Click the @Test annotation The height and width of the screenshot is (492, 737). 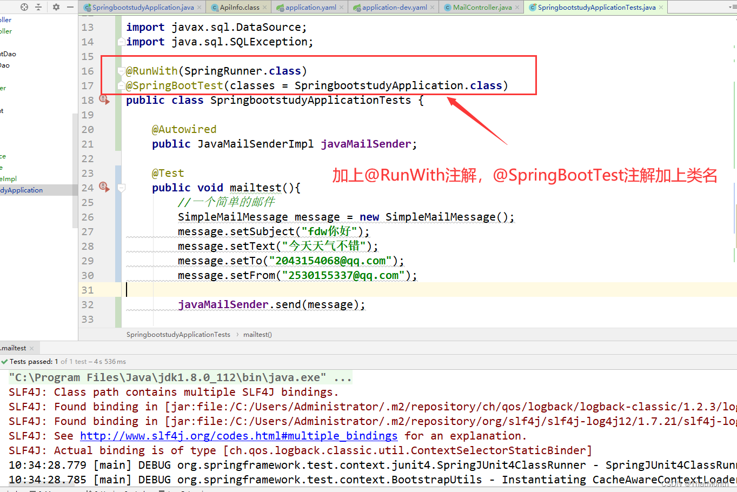click(168, 173)
